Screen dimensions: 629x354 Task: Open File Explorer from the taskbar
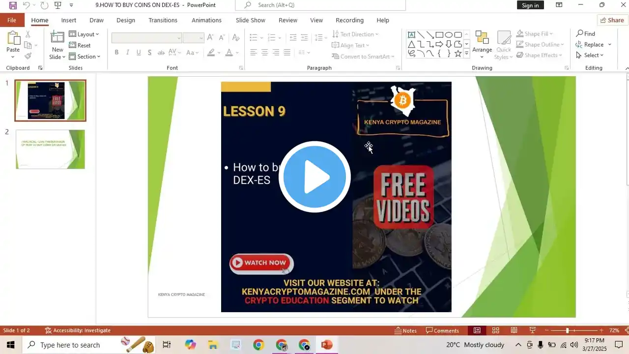pos(213,345)
